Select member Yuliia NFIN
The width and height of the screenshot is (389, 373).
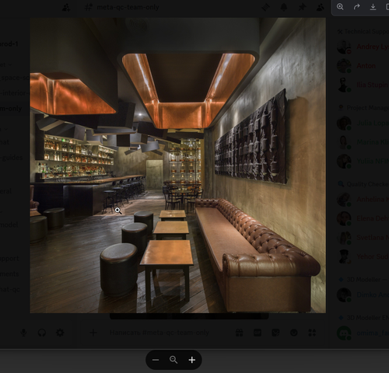363,161
